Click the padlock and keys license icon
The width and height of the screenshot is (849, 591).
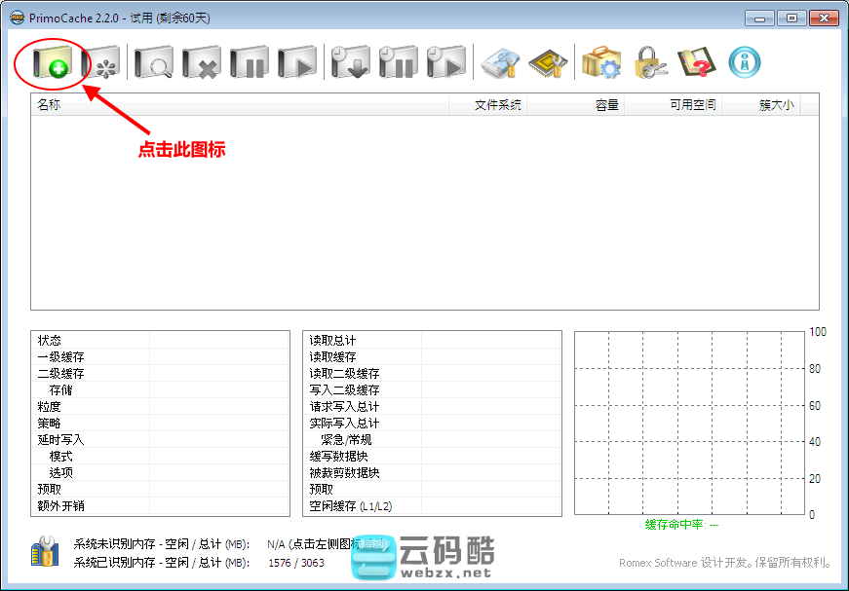tap(649, 63)
